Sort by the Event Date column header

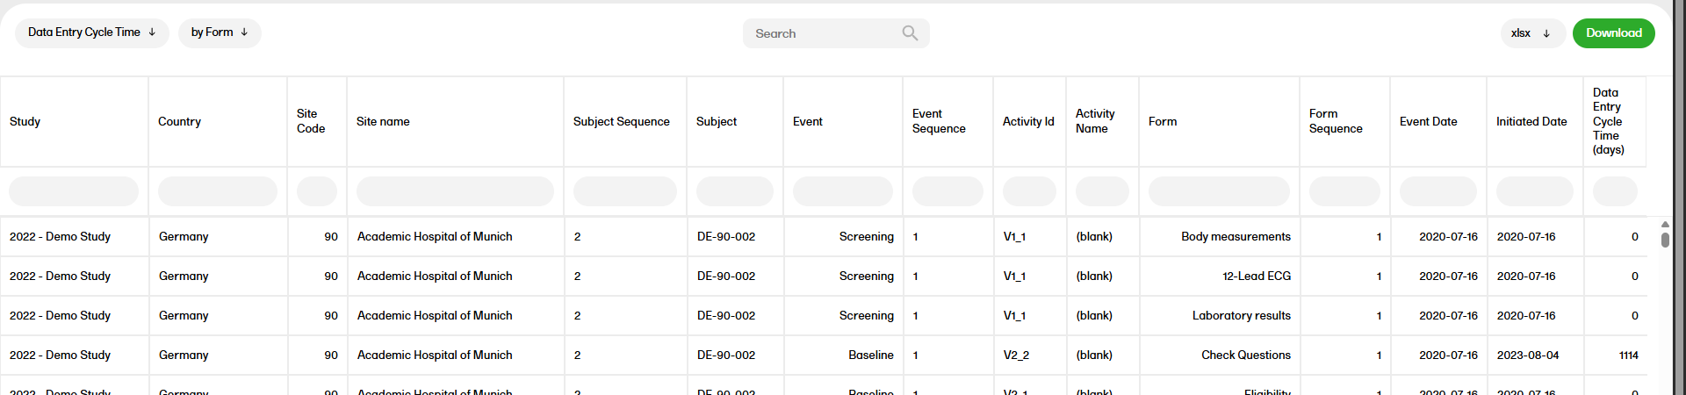pos(1428,122)
